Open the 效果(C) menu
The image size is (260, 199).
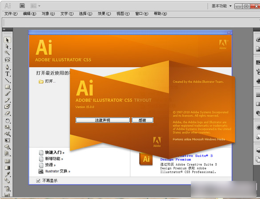coord(104,14)
